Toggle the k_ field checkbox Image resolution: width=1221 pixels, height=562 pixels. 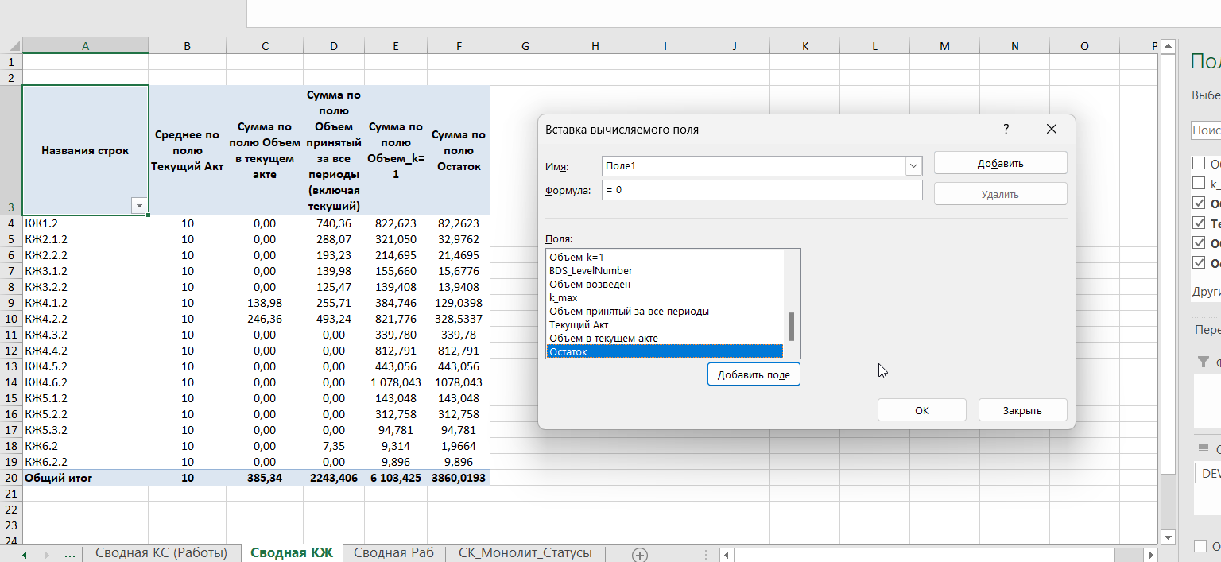[x=1199, y=184]
